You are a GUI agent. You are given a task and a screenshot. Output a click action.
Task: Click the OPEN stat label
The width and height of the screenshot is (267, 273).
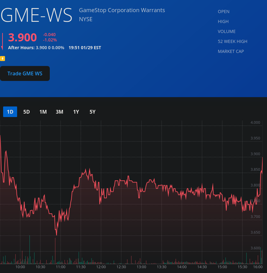click(x=223, y=12)
